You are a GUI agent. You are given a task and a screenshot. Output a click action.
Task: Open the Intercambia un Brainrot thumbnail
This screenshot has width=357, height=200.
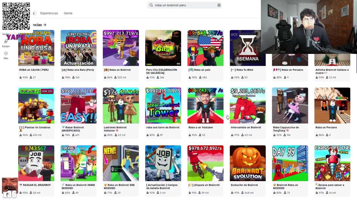[x=248, y=106]
